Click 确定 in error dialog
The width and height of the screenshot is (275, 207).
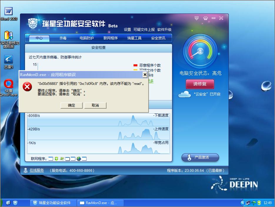(x=71, y=105)
